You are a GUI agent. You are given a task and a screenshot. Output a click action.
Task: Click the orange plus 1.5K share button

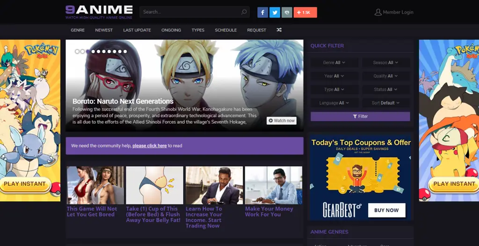coord(305,13)
